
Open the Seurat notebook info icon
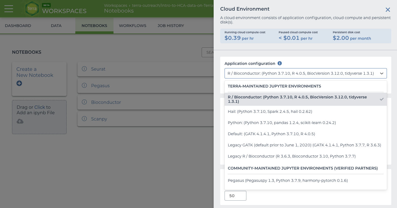tap(84, 69)
